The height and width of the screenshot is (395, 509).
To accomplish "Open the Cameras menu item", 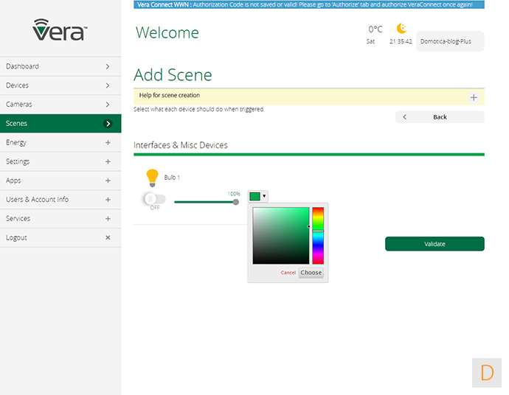I will [59, 105].
